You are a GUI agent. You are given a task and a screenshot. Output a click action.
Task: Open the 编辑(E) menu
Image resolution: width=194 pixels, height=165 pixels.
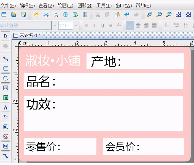tap(27, 5)
